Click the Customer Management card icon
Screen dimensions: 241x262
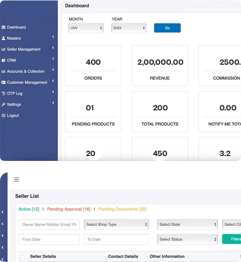click(3, 82)
